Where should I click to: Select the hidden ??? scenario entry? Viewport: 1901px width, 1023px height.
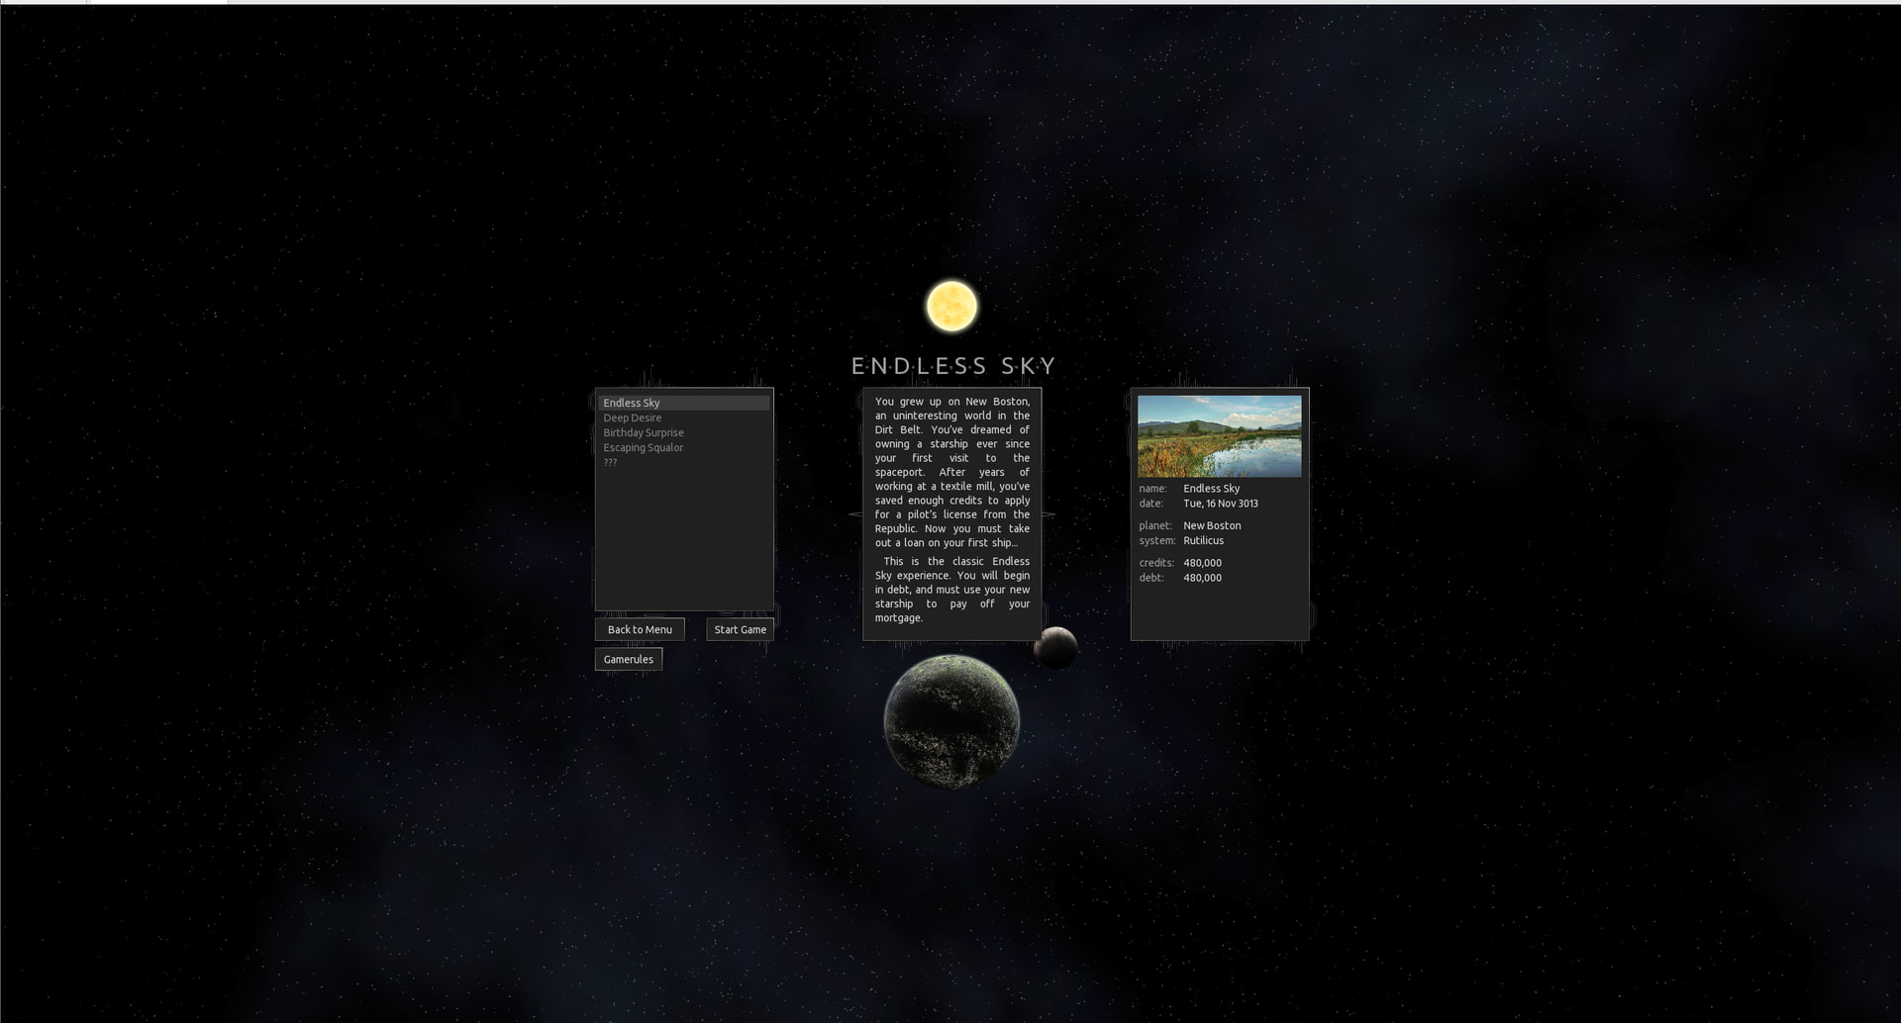coord(610,462)
